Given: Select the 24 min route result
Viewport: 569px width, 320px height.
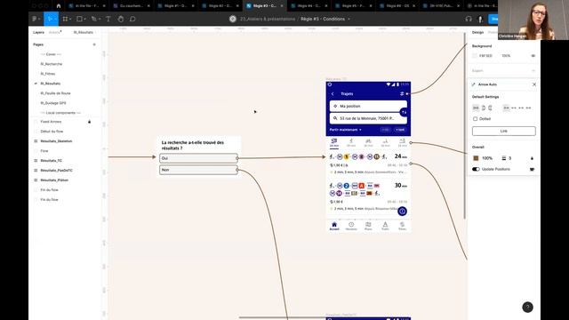Looking at the screenshot, I should click(368, 164).
